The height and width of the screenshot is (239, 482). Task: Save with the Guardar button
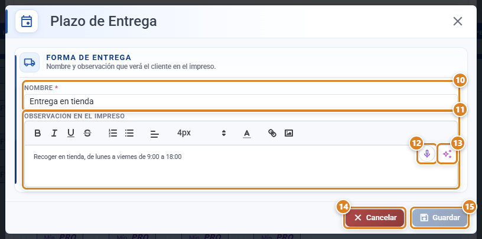439,218
